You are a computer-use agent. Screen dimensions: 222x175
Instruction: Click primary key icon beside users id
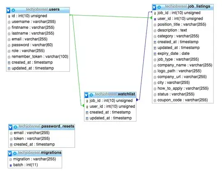coord(9,16)
